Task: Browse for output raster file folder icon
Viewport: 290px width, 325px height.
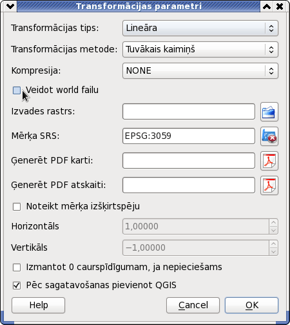Action: click(269, 112)
